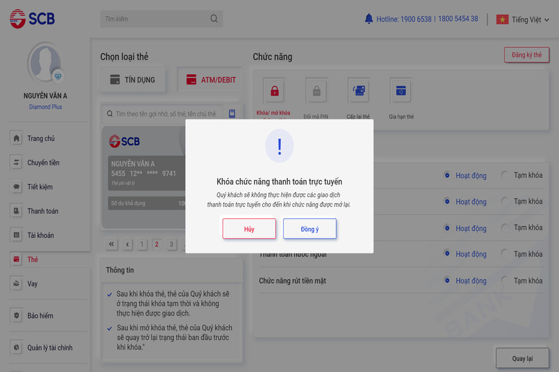Switch to the TÍN DỤNG card tab
The image size is (559, 372).
(133, 80)
